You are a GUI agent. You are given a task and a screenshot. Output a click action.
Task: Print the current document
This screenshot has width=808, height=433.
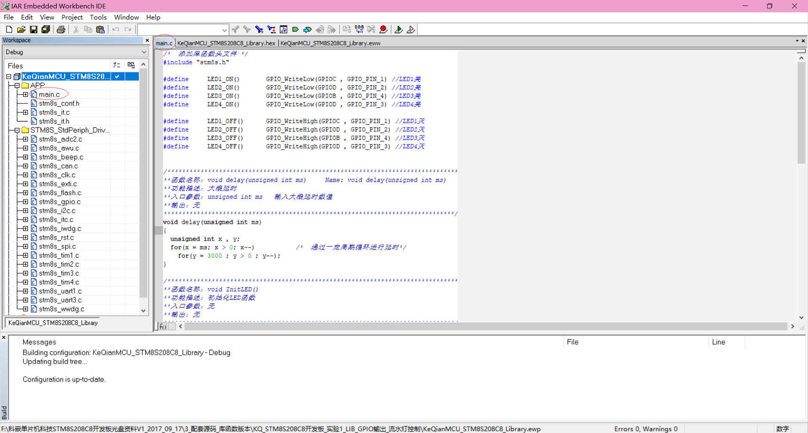61,29
